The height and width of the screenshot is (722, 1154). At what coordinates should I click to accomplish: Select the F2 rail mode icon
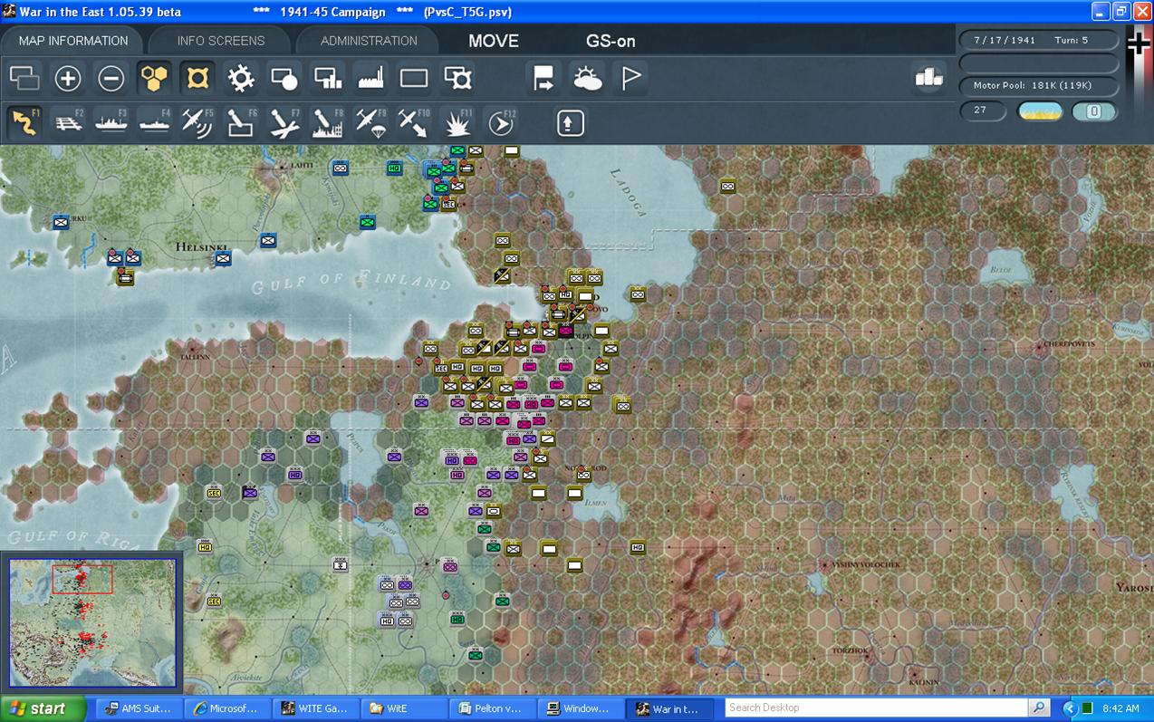(68, 122)
